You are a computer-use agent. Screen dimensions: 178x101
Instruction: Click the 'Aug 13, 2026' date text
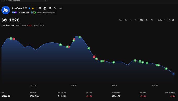[39, 25]
